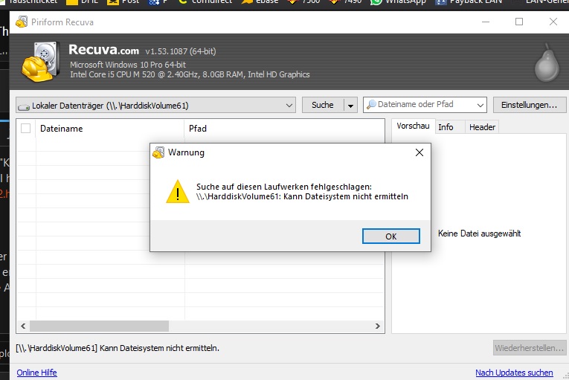The height and width of the screenshot is (380, 569).
Task: Click the Recuva hard hat logo
Action: tap(41, 62)
